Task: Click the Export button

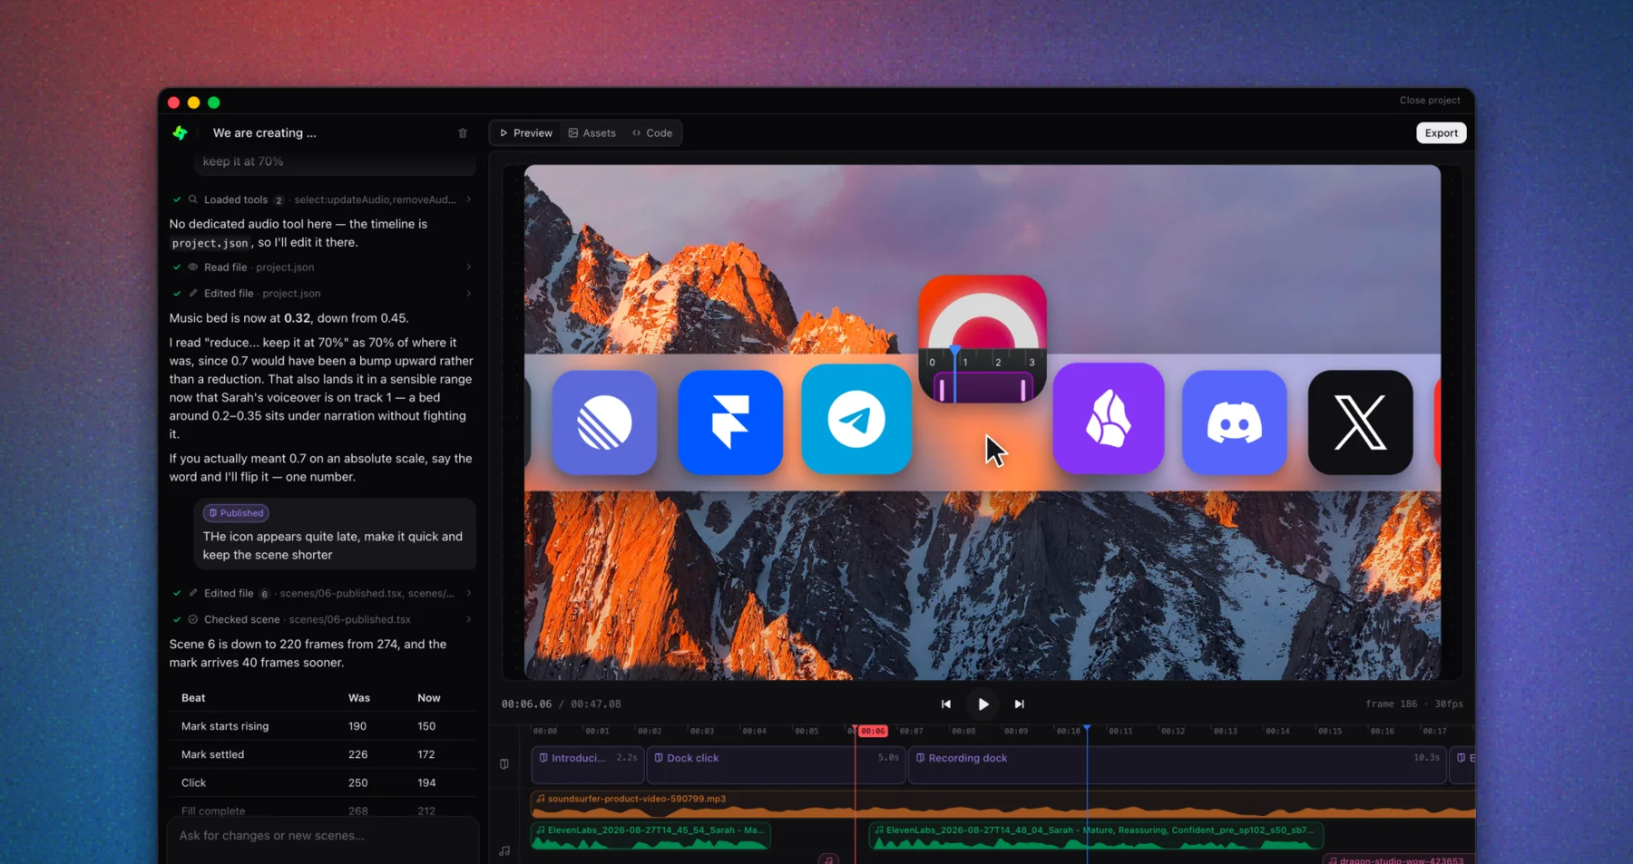Action: (1441, 133)
